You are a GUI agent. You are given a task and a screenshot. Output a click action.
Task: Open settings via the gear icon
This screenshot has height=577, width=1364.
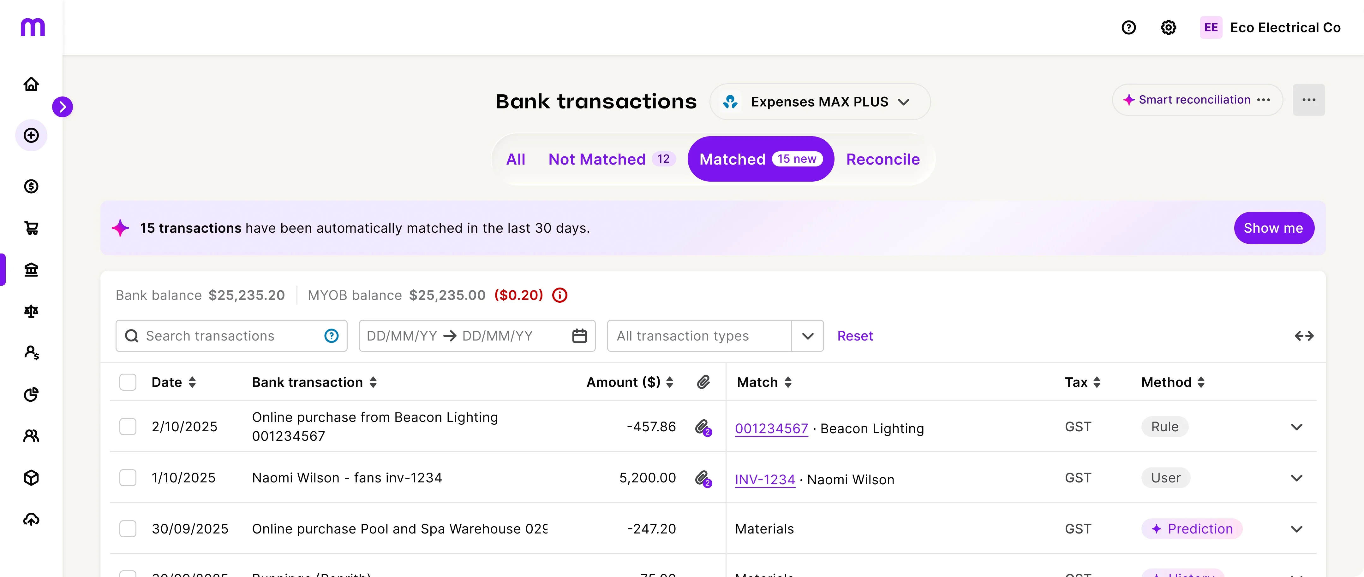(1169, 27)
